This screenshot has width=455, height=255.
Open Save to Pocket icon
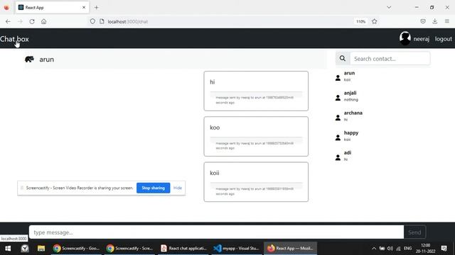click(x=423, y=21)
